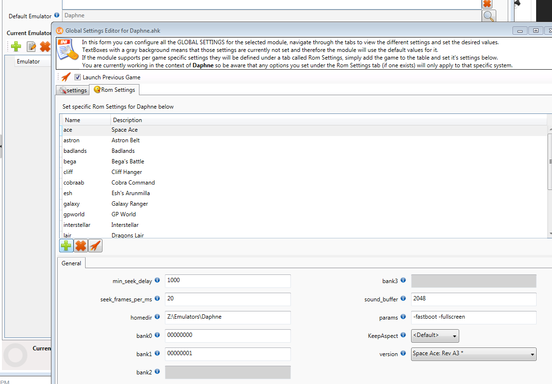552x384 pixels.
Task: Select the interstellar row
Action: (304, 225)
